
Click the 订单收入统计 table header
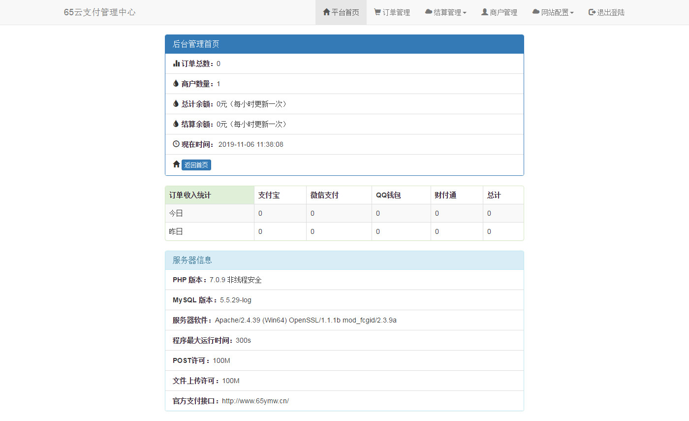coord(210,195)
